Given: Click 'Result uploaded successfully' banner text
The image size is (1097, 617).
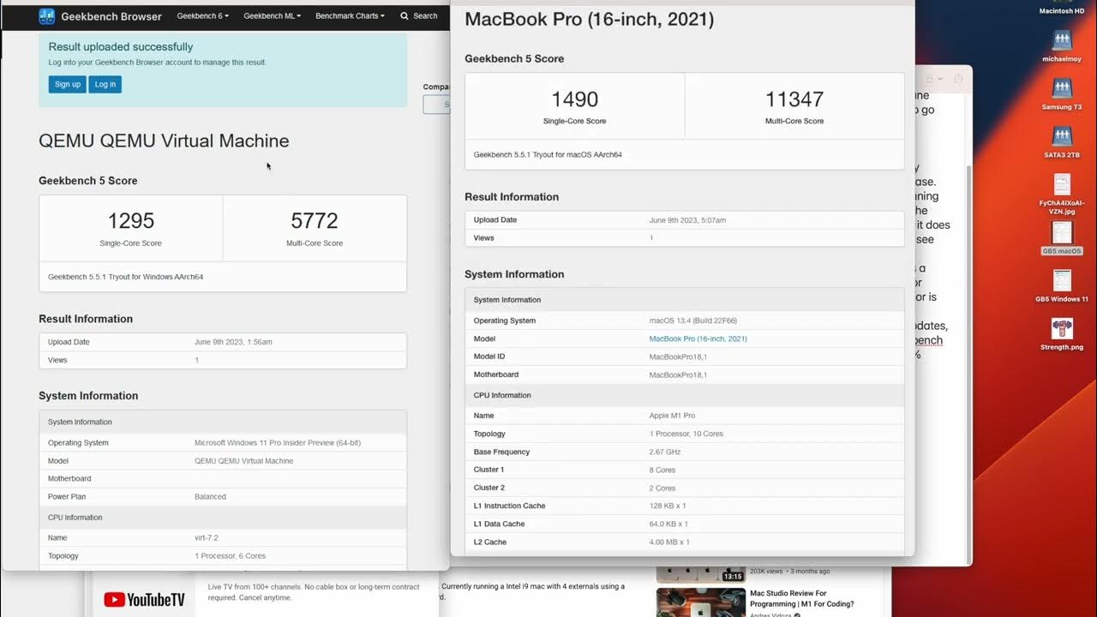Looking at the screenshot, I should [x=121, y=47].
